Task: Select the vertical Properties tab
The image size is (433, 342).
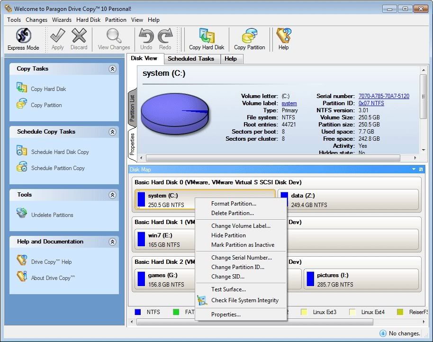Action: click(132, 144)
